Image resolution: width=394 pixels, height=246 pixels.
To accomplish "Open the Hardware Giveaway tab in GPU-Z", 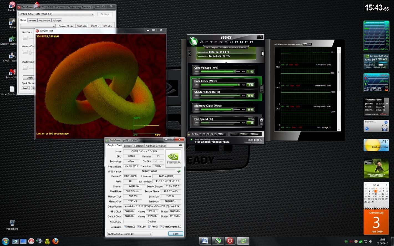I will click(156, 145).
